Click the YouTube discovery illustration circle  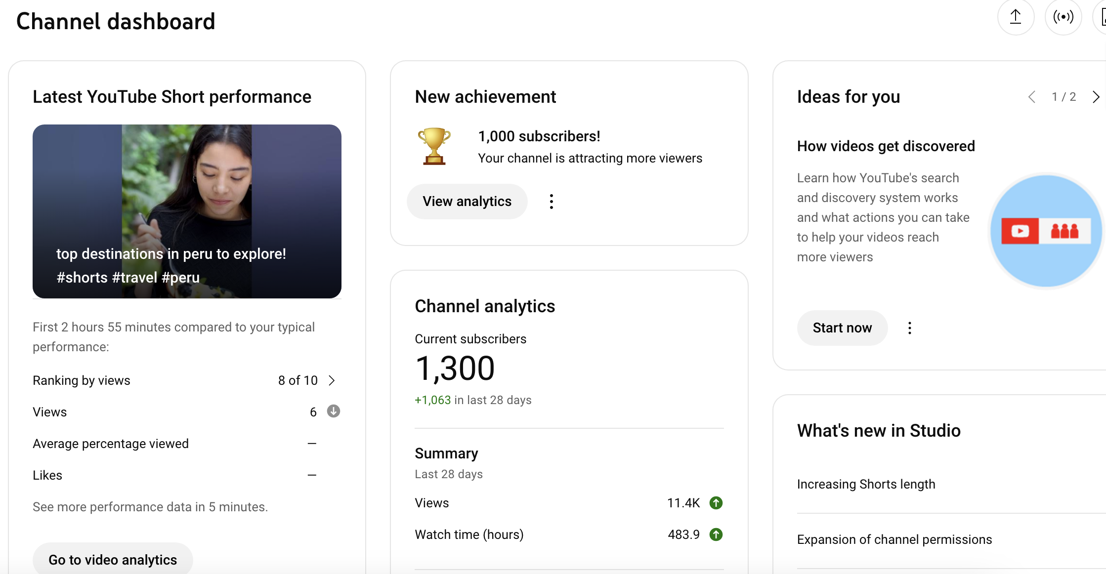point(1046,231)
